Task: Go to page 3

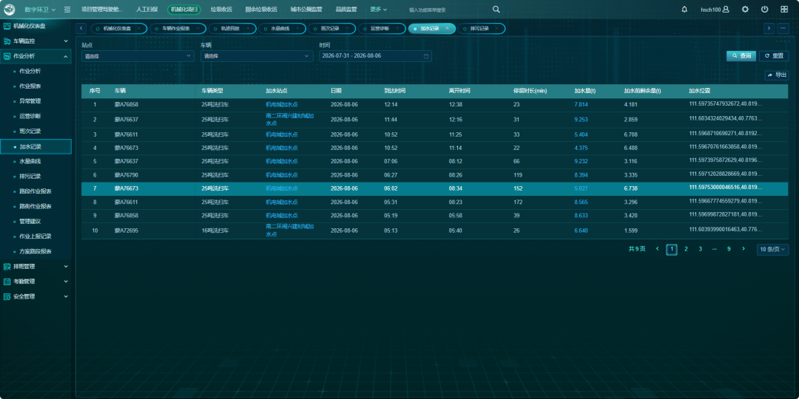Action: [700, 250]
